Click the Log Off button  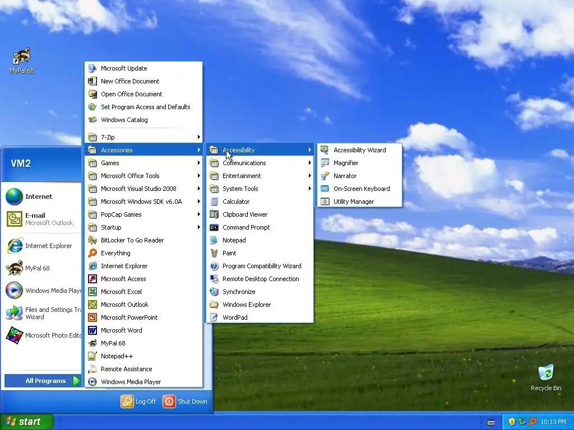point(139,401)
